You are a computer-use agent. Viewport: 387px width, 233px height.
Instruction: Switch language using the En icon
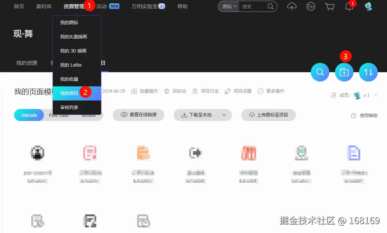[x=311, y=6]
